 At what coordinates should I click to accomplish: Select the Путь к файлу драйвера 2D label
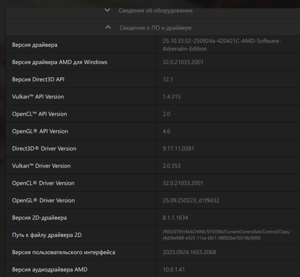pos(47,235)
